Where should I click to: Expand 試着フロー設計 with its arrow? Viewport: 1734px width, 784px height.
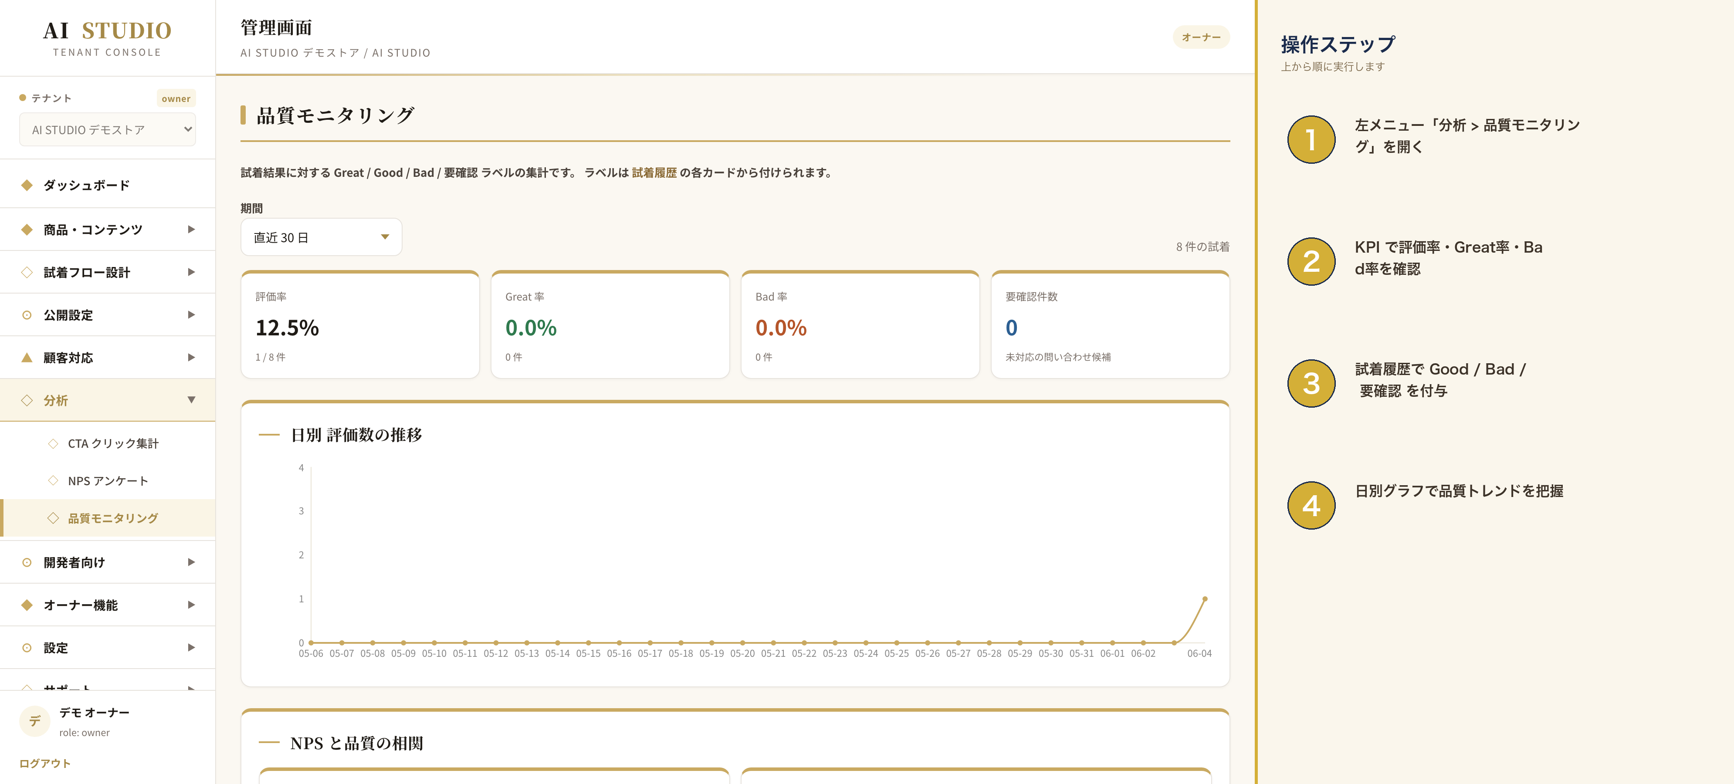pos(191,272)
